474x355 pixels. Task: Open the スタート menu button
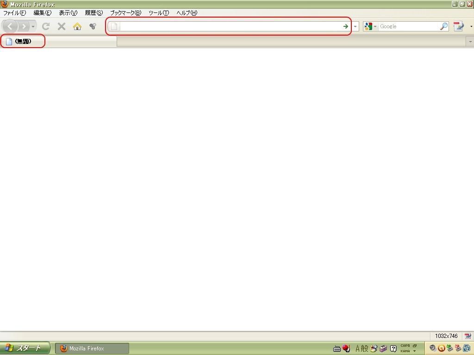point(25,348)
